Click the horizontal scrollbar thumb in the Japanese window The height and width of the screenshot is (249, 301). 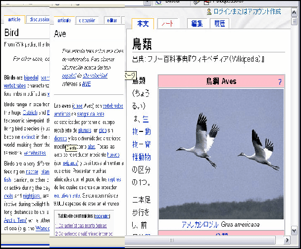171,240
